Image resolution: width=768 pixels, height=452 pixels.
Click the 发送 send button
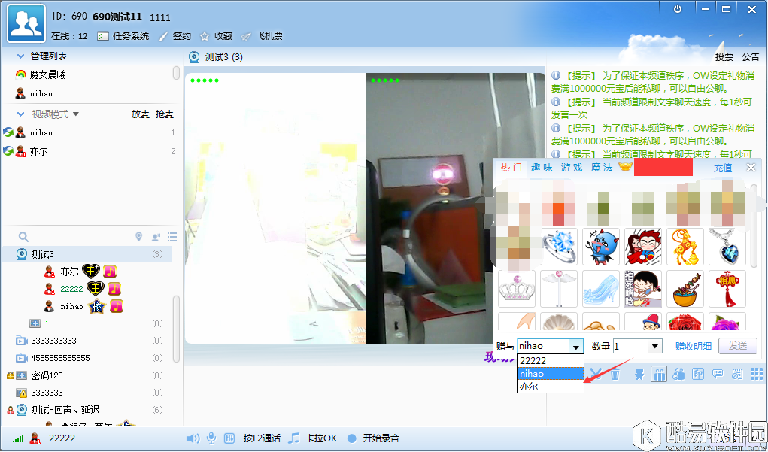pos(737,345)
